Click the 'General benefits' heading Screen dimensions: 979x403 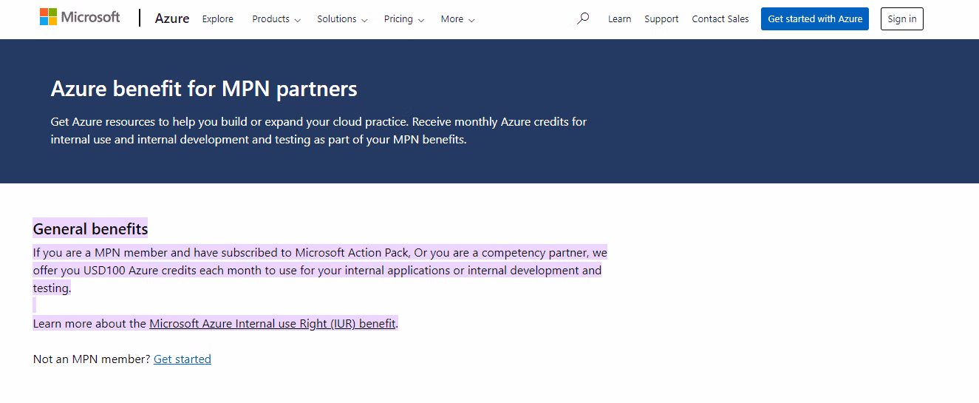(x=91, y=228)
